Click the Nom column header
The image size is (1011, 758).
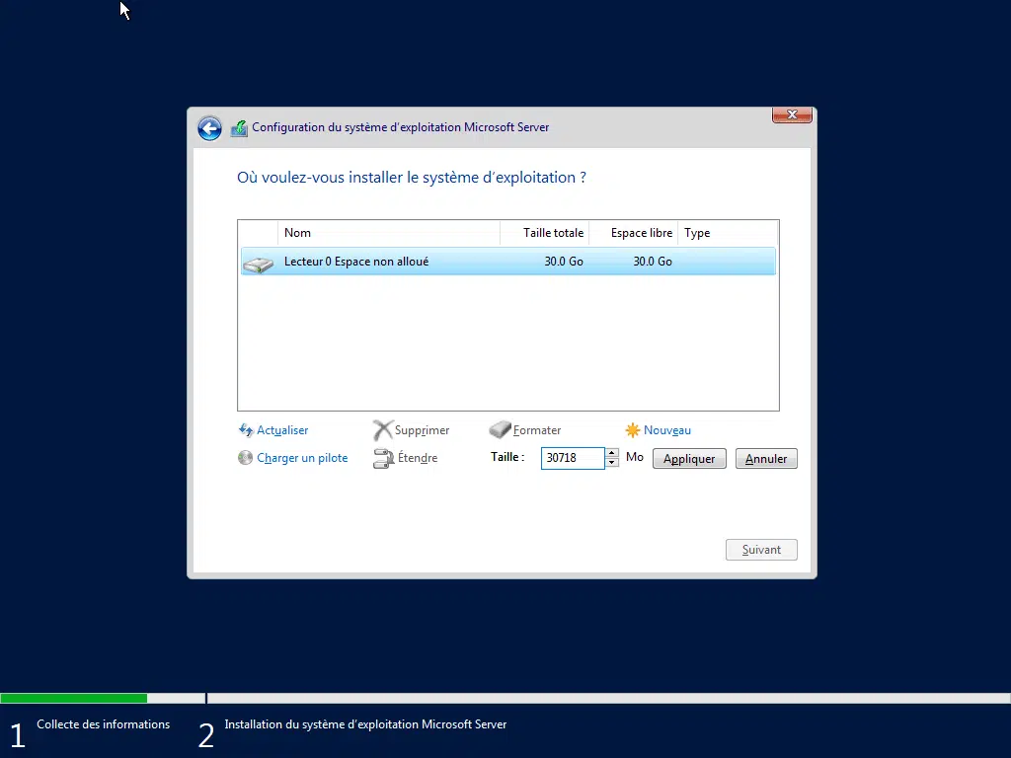click(389, 233)
